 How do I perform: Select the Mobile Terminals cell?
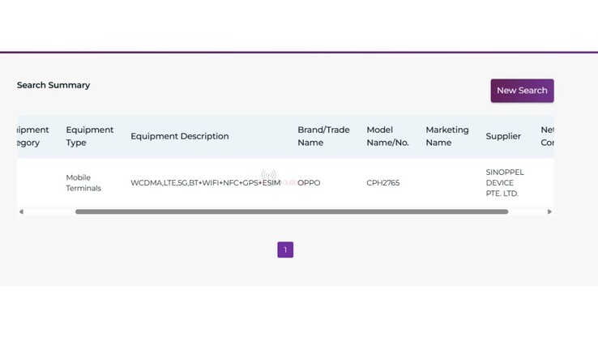[x=83, y=183]
